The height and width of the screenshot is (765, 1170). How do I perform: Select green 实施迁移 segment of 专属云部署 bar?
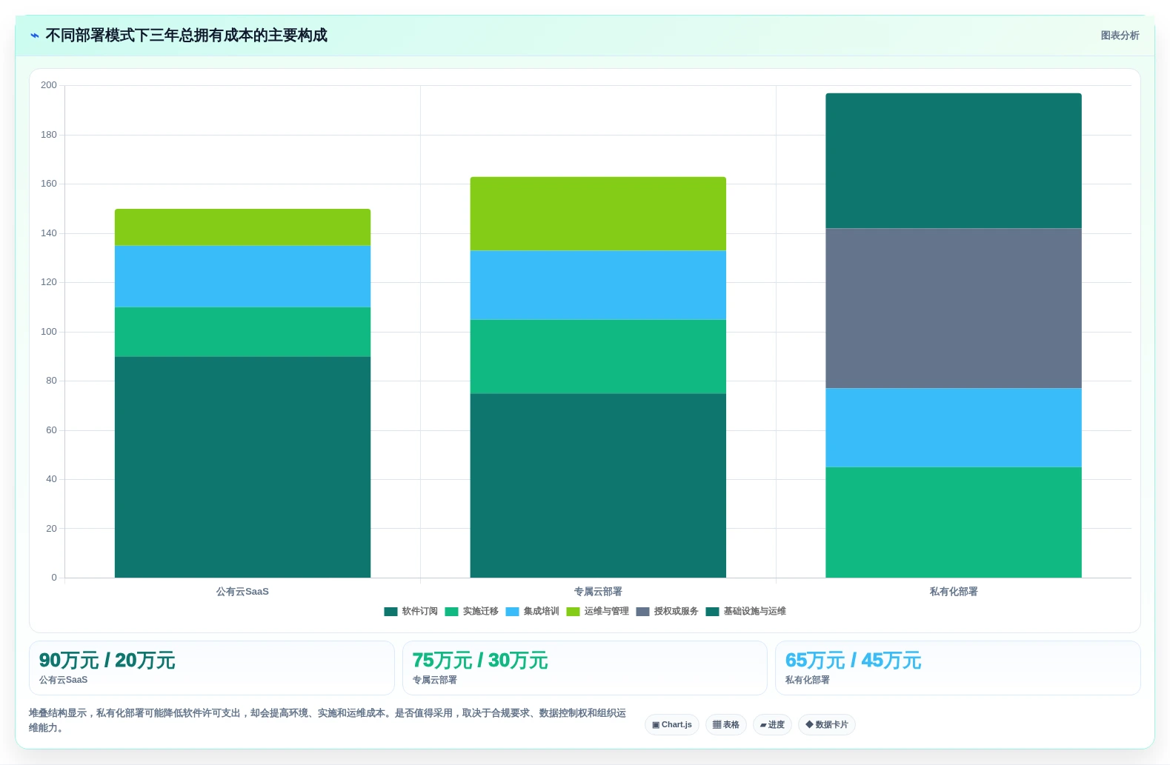[x=598, y=357]
